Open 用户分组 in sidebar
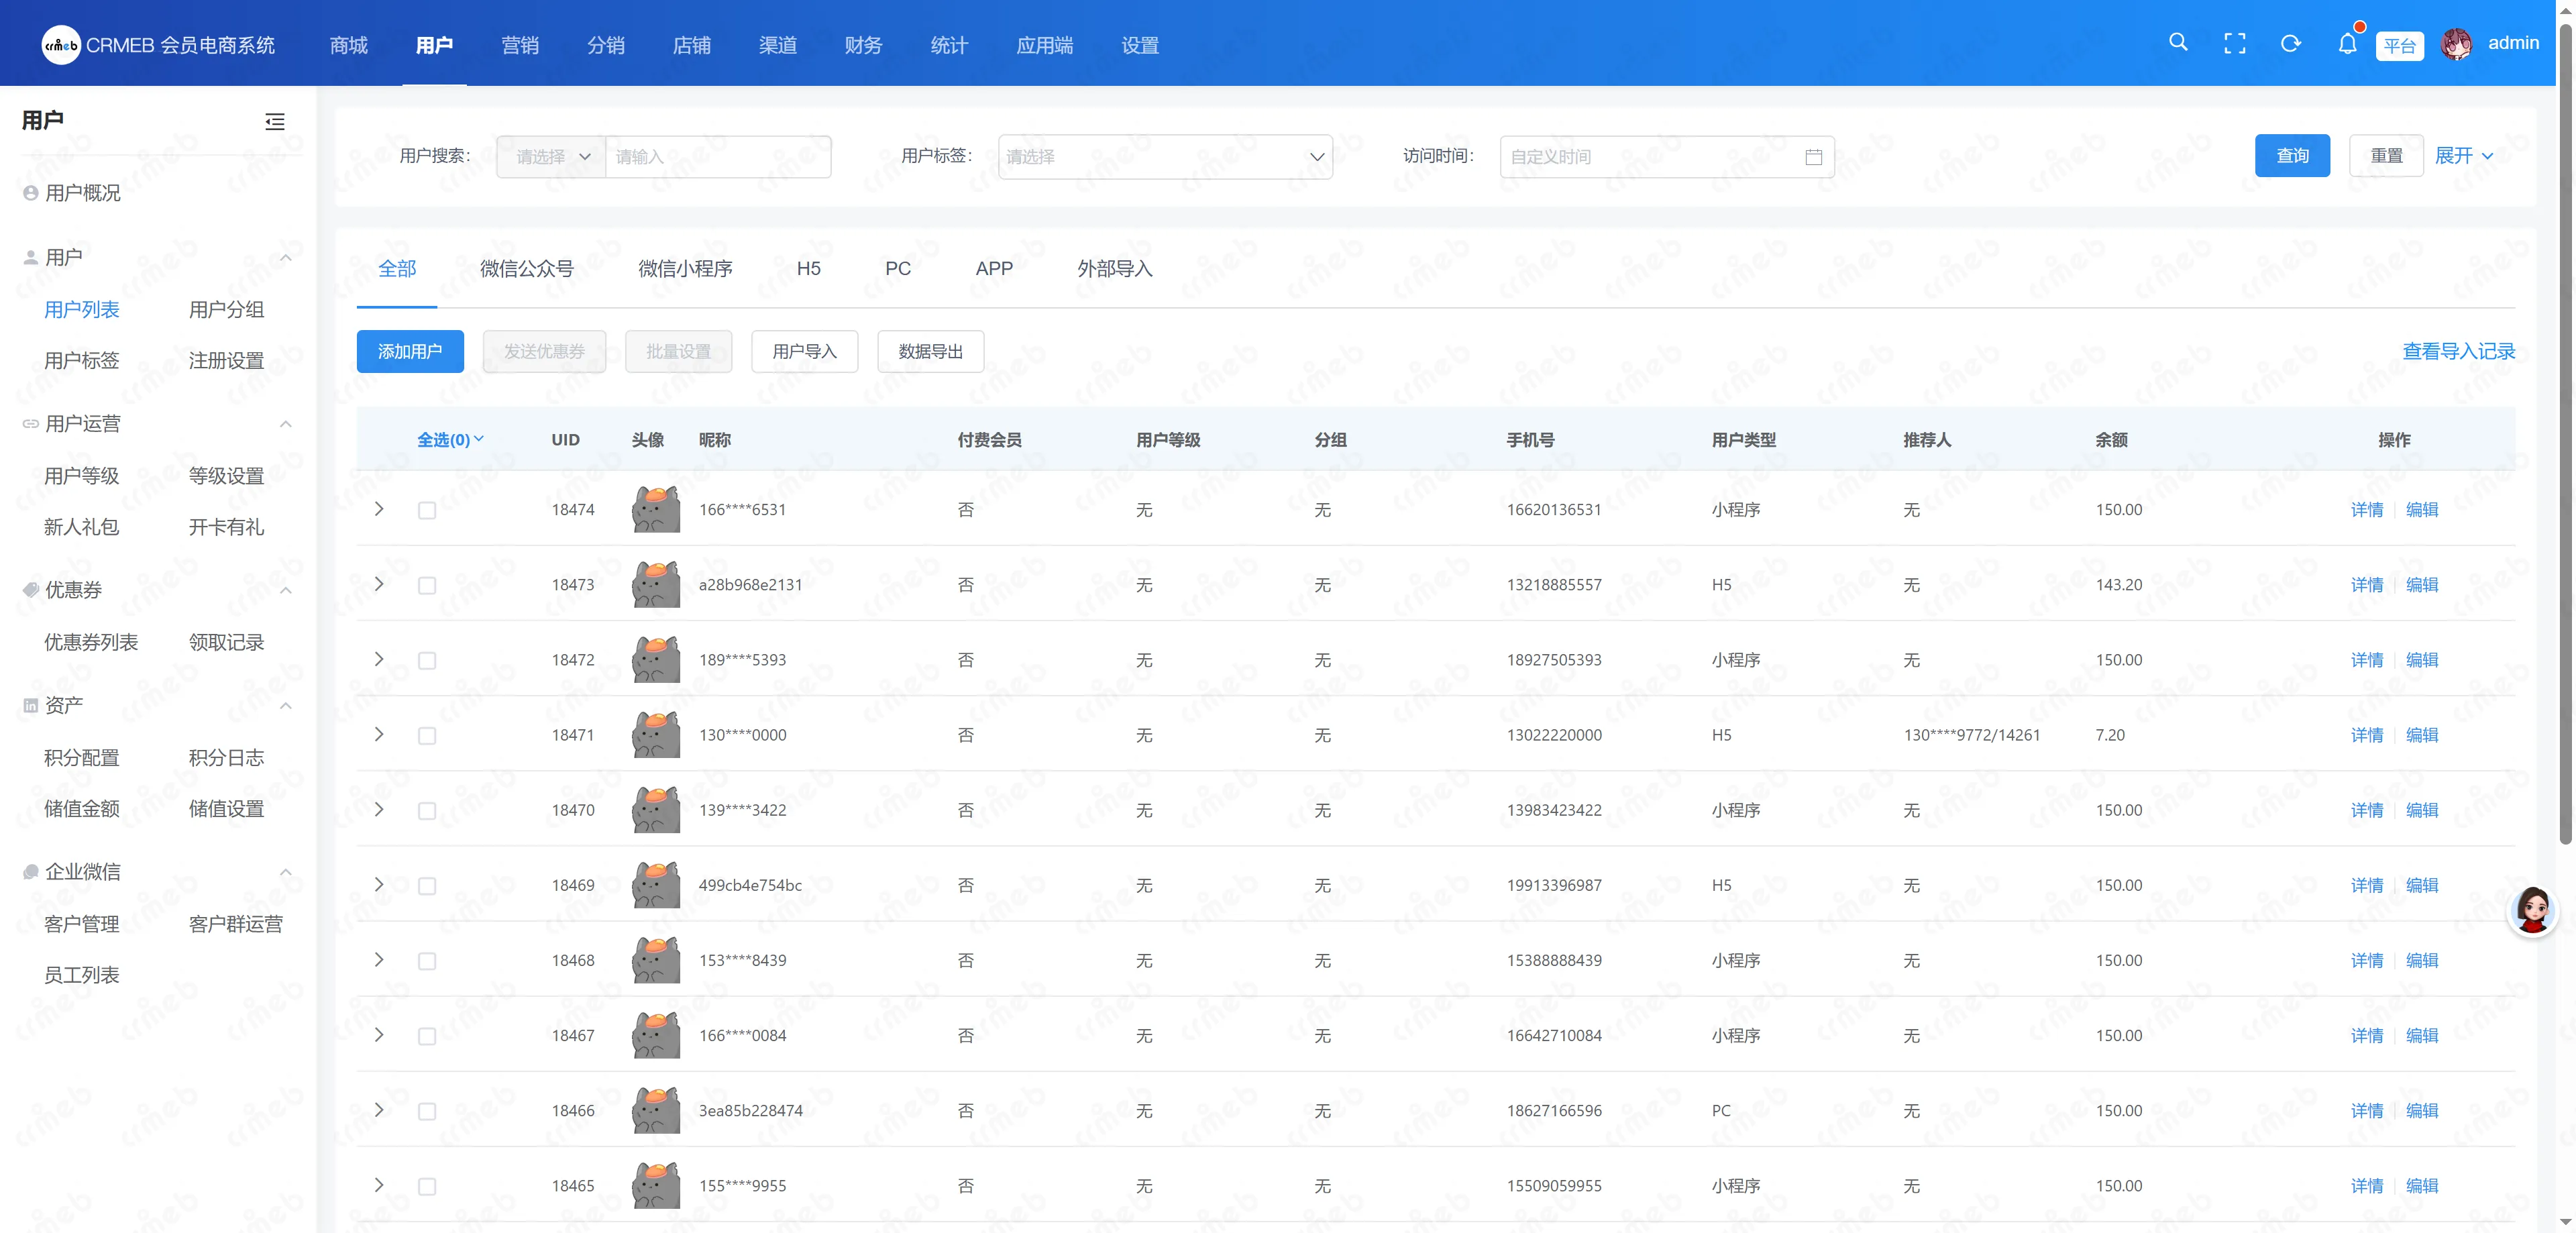Image resolution: width=2576 pixels, height=1233 pixels. [x=226, y=310]
